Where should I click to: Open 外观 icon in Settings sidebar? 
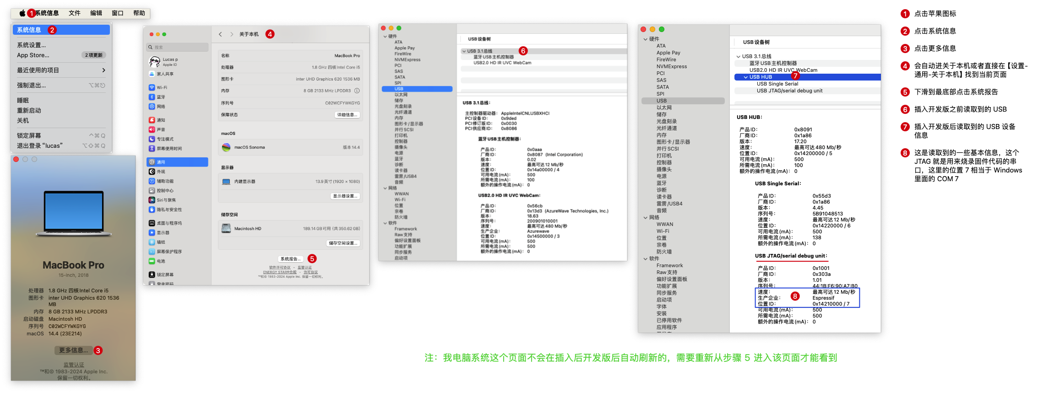coord(152,172)
